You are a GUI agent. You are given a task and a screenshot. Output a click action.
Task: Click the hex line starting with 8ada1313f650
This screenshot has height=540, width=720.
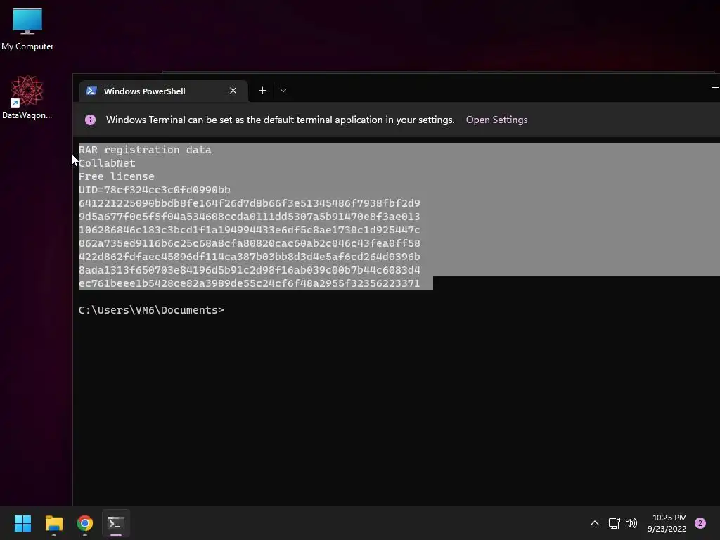pos(250,269)
